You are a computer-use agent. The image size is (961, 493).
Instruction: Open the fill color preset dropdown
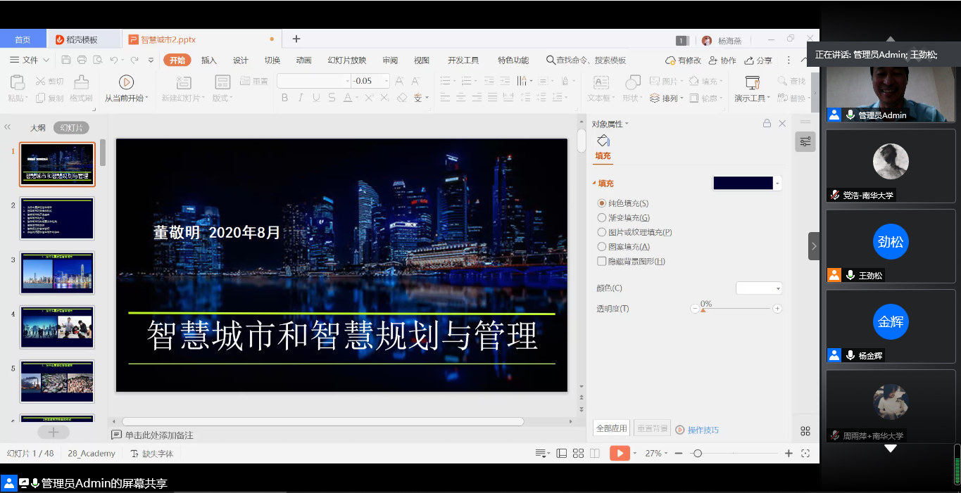pos(777,184)
